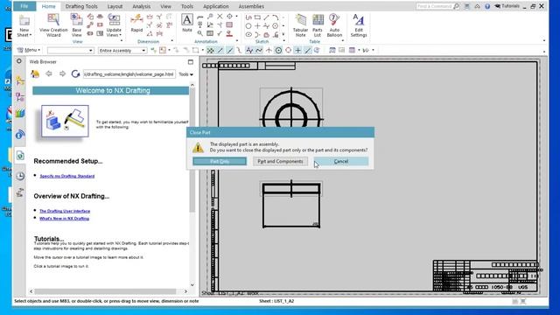
Task: Select the Web Browser sidebar tab
Action: pyautogui.click(x=20, y=156)
